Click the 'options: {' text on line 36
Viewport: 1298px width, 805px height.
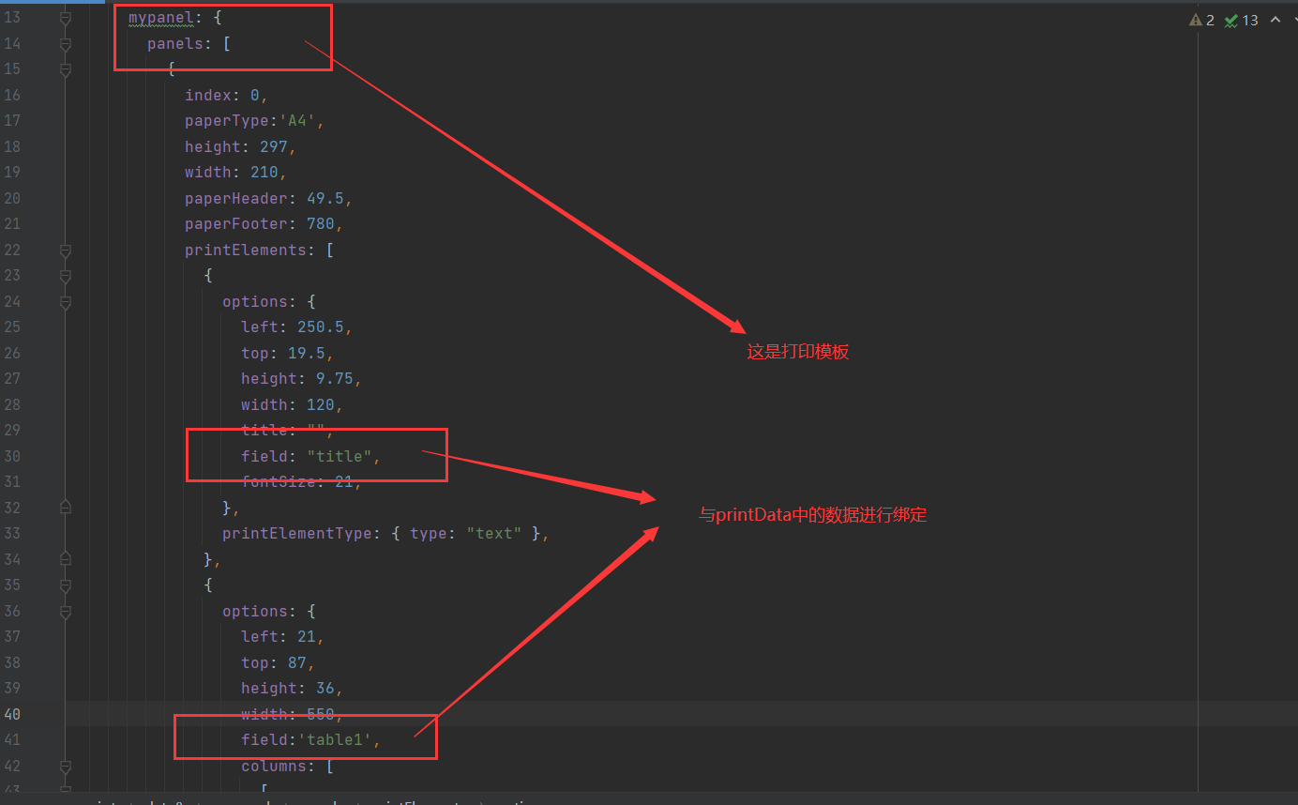pyautogui.click(x=269, y=611)
